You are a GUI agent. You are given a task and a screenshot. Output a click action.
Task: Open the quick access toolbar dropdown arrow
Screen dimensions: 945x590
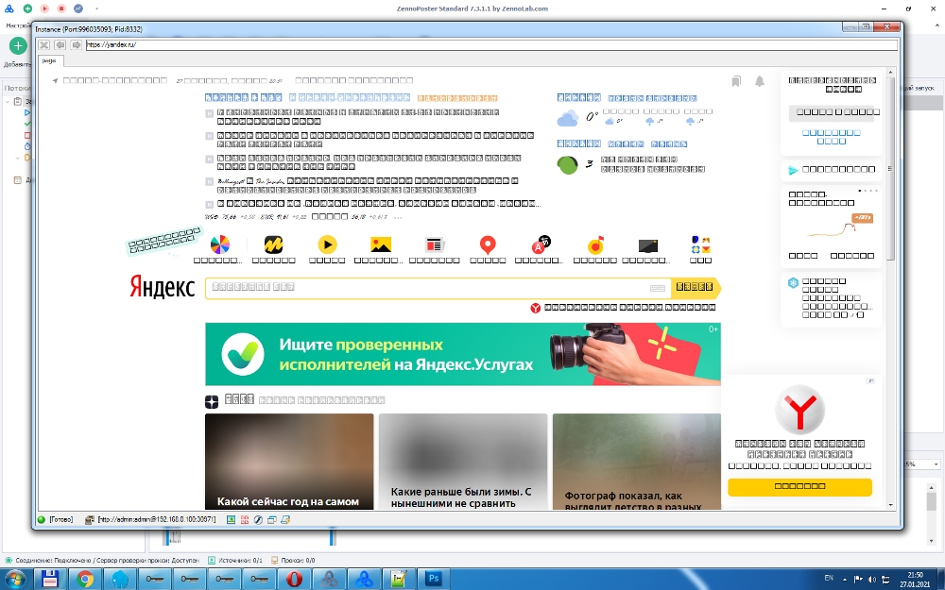point(96,8)
